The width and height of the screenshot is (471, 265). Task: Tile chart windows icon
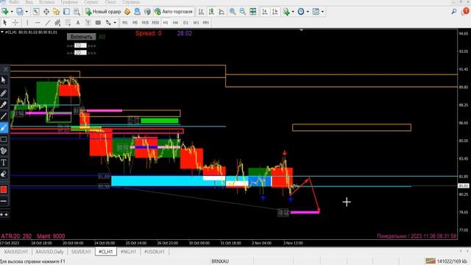click(253, 12)
